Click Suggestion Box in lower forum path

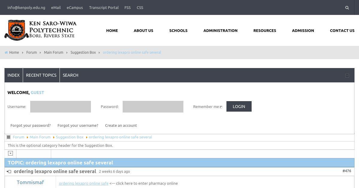(70, 137)
